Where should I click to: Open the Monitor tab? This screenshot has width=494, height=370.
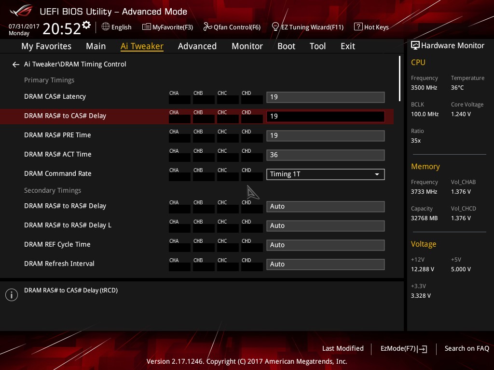247,46
